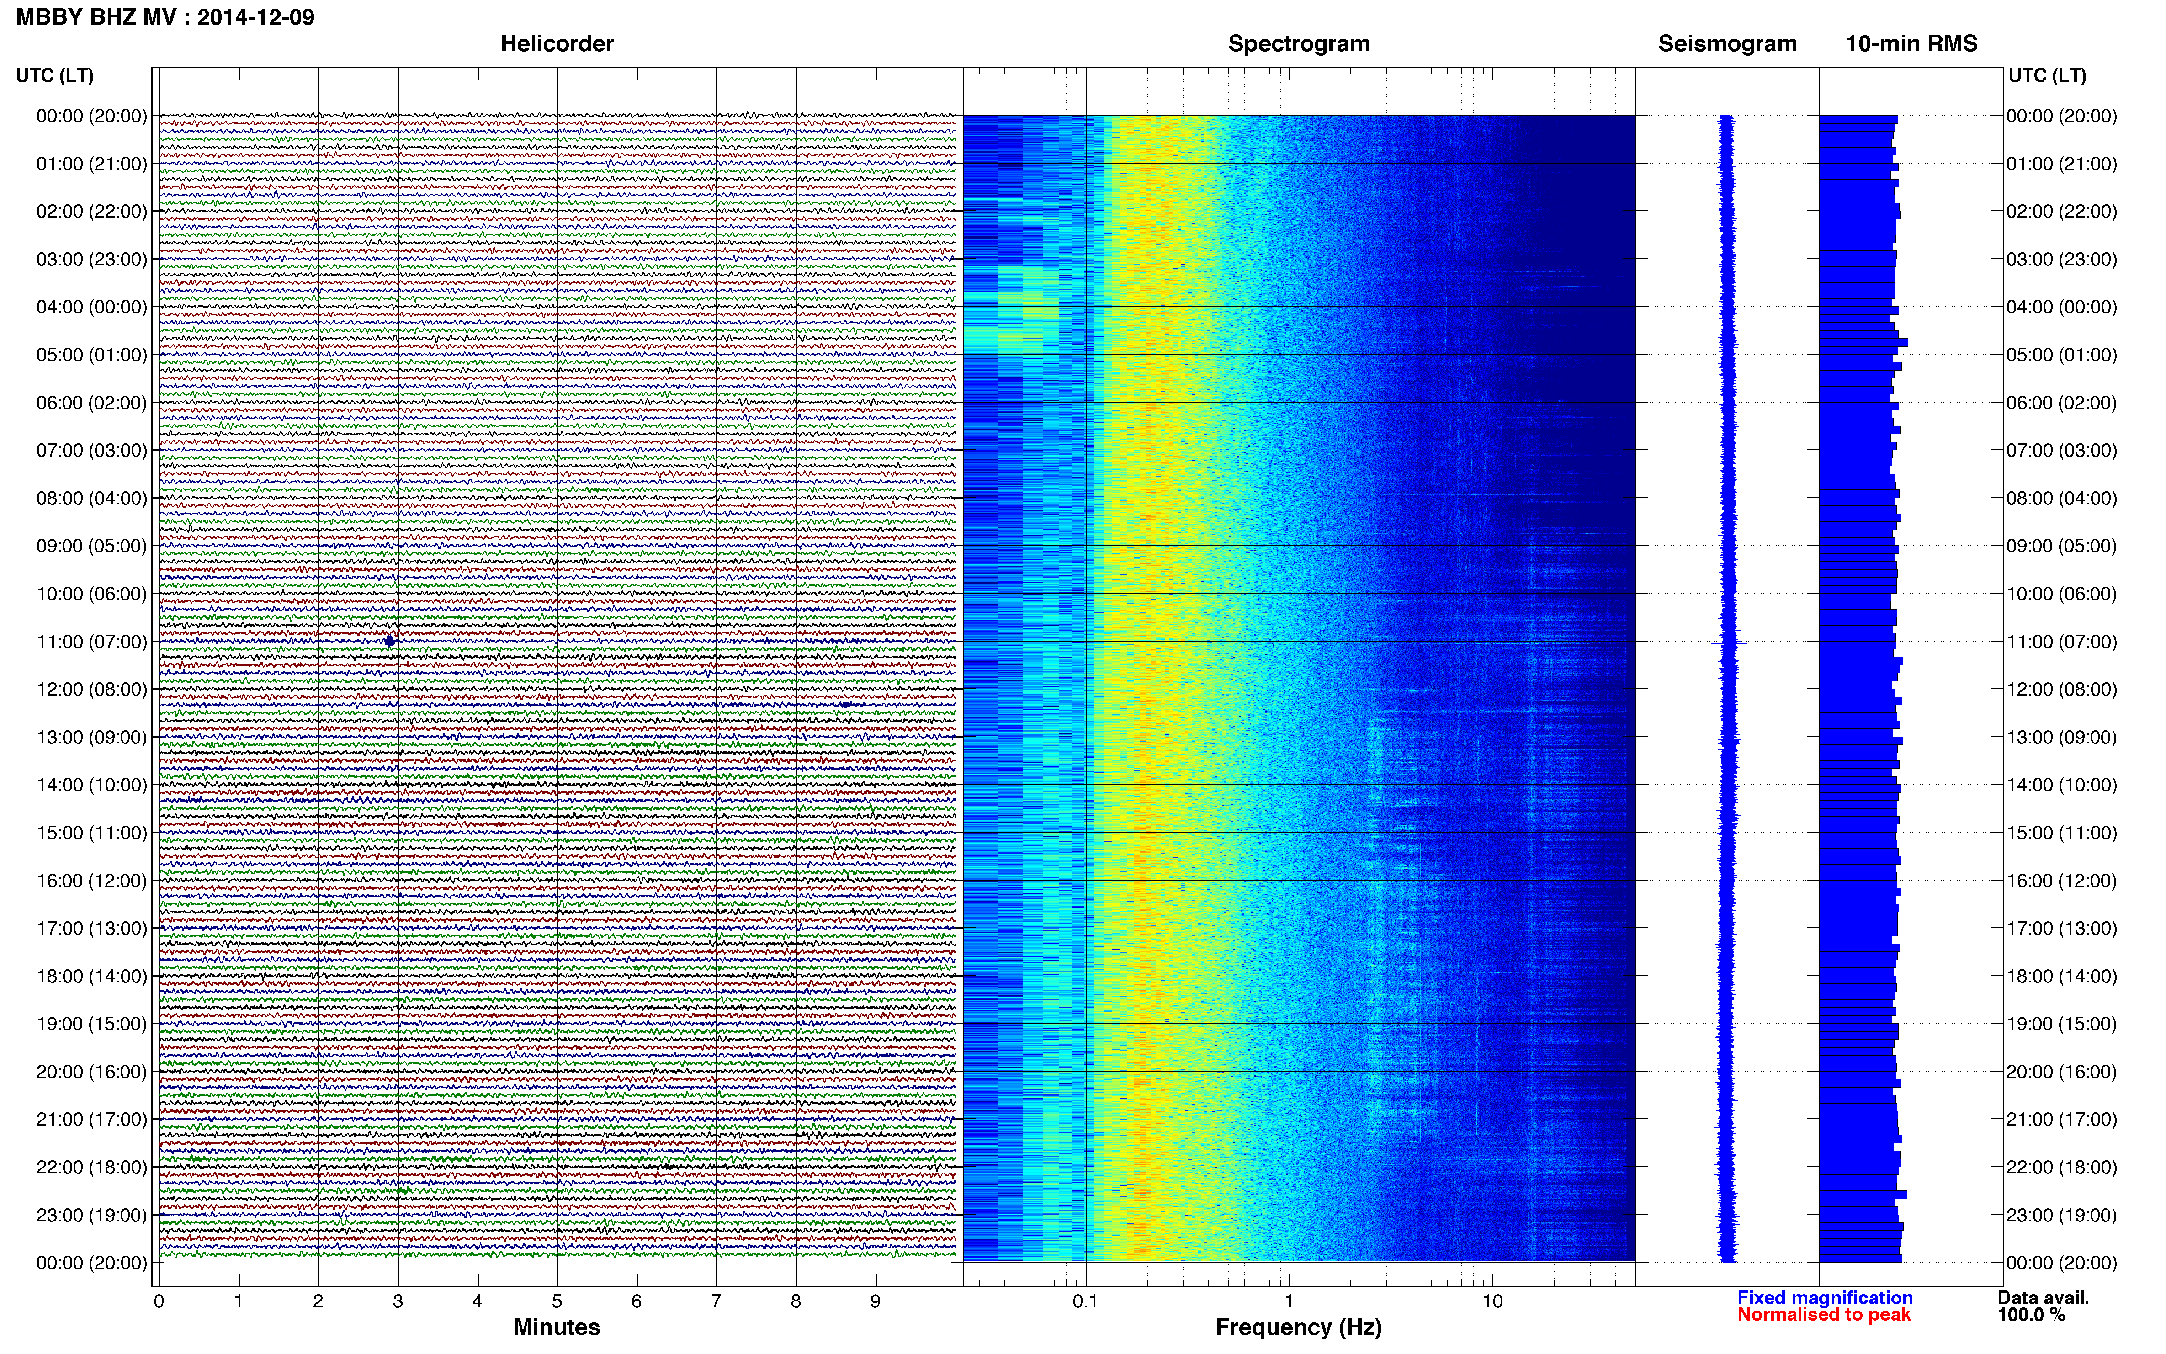Click the 10-min RMS heading
Screen dimensions: 2166x1354
pos(1912,44)
